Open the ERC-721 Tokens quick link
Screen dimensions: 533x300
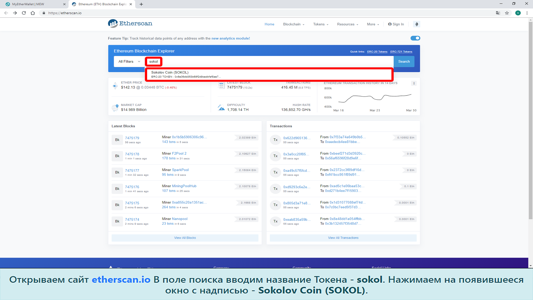click(401, 52)
